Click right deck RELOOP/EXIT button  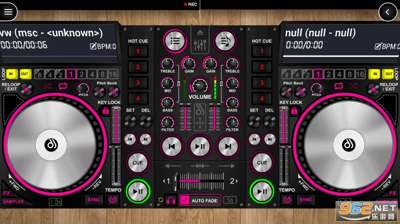pos(373,89)
